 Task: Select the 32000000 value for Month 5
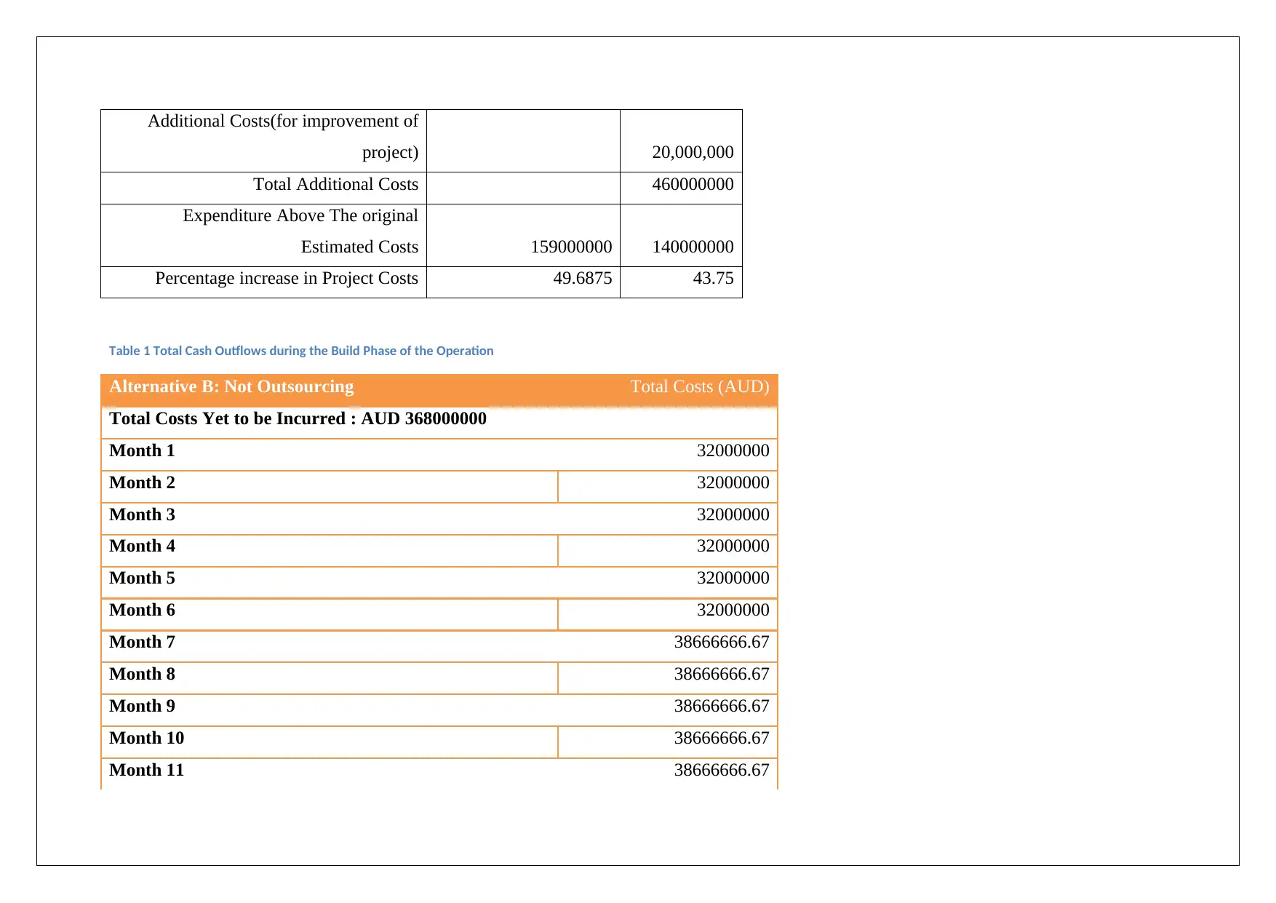pos(733,578)
